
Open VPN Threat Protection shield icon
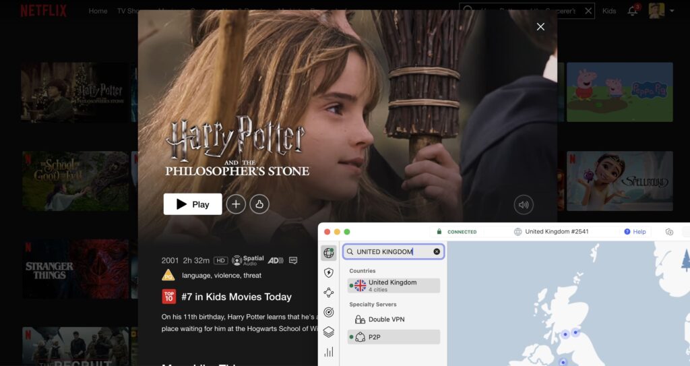329,272
